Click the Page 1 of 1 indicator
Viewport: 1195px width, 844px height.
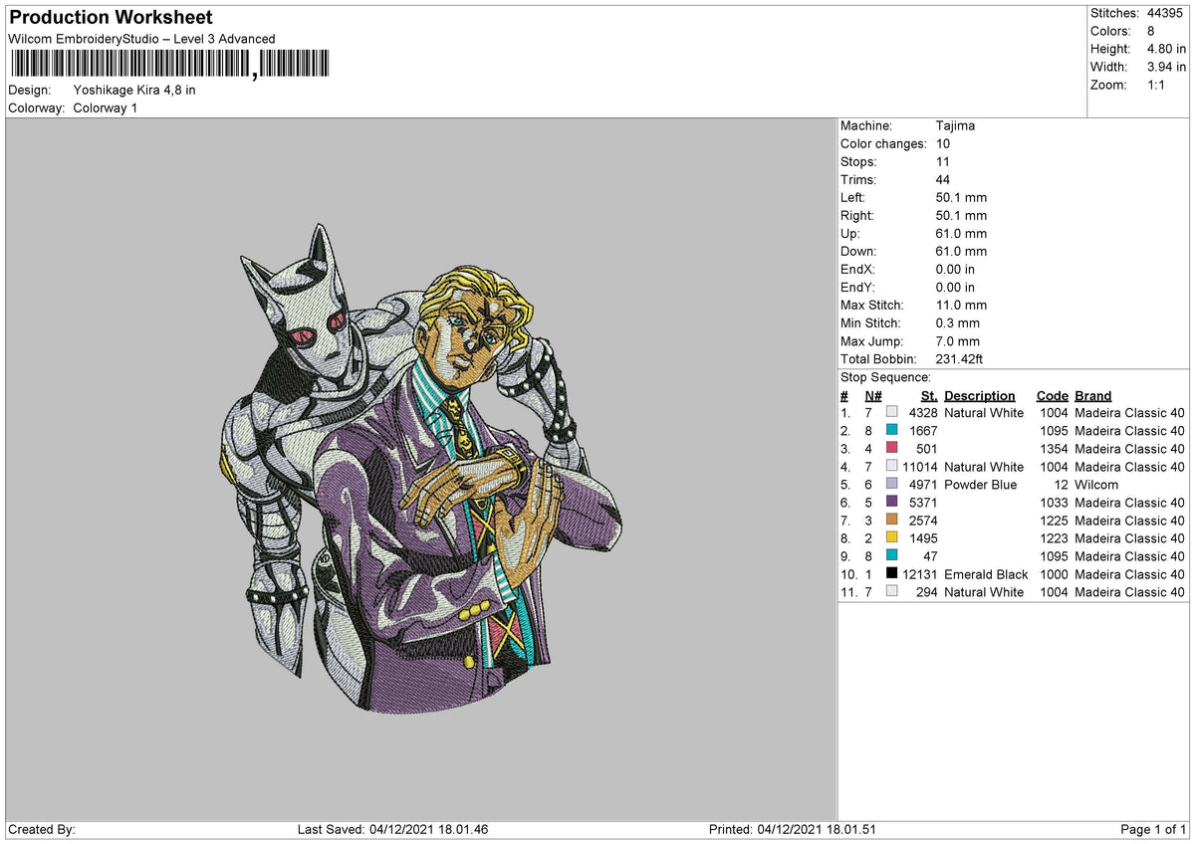(x=1153, y=830)
